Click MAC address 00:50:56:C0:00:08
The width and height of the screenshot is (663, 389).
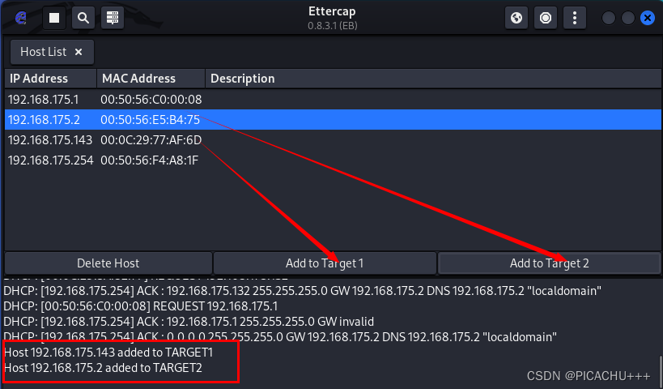(151, 100)
